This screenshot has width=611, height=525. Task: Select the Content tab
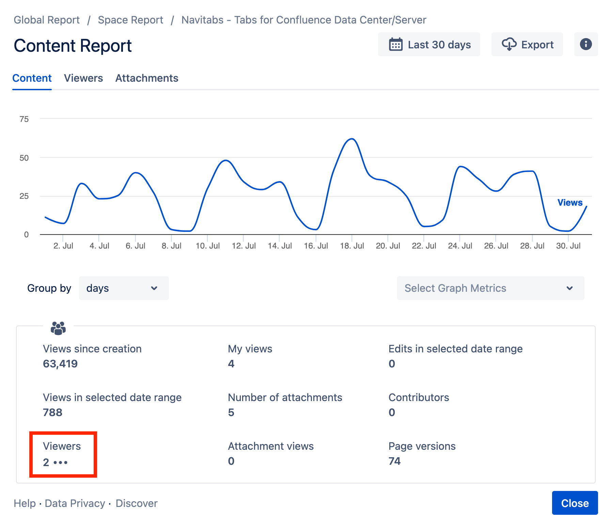point(32,78)
